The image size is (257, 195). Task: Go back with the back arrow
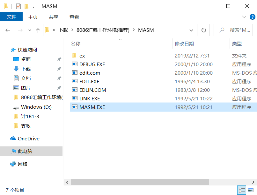(x=8, y=30)
